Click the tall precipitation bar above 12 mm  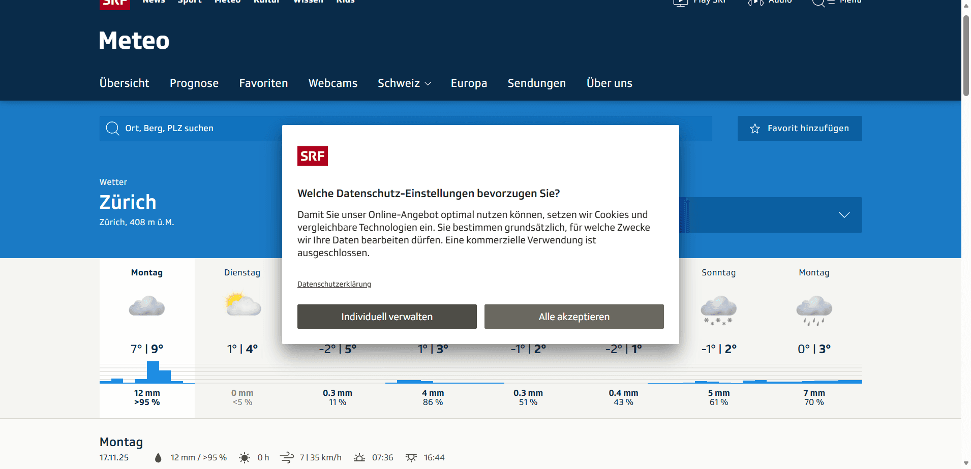[153, 372]
